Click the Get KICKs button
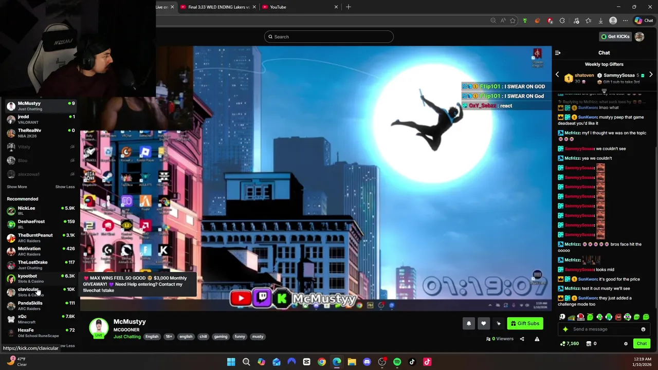 coord(615,36)
